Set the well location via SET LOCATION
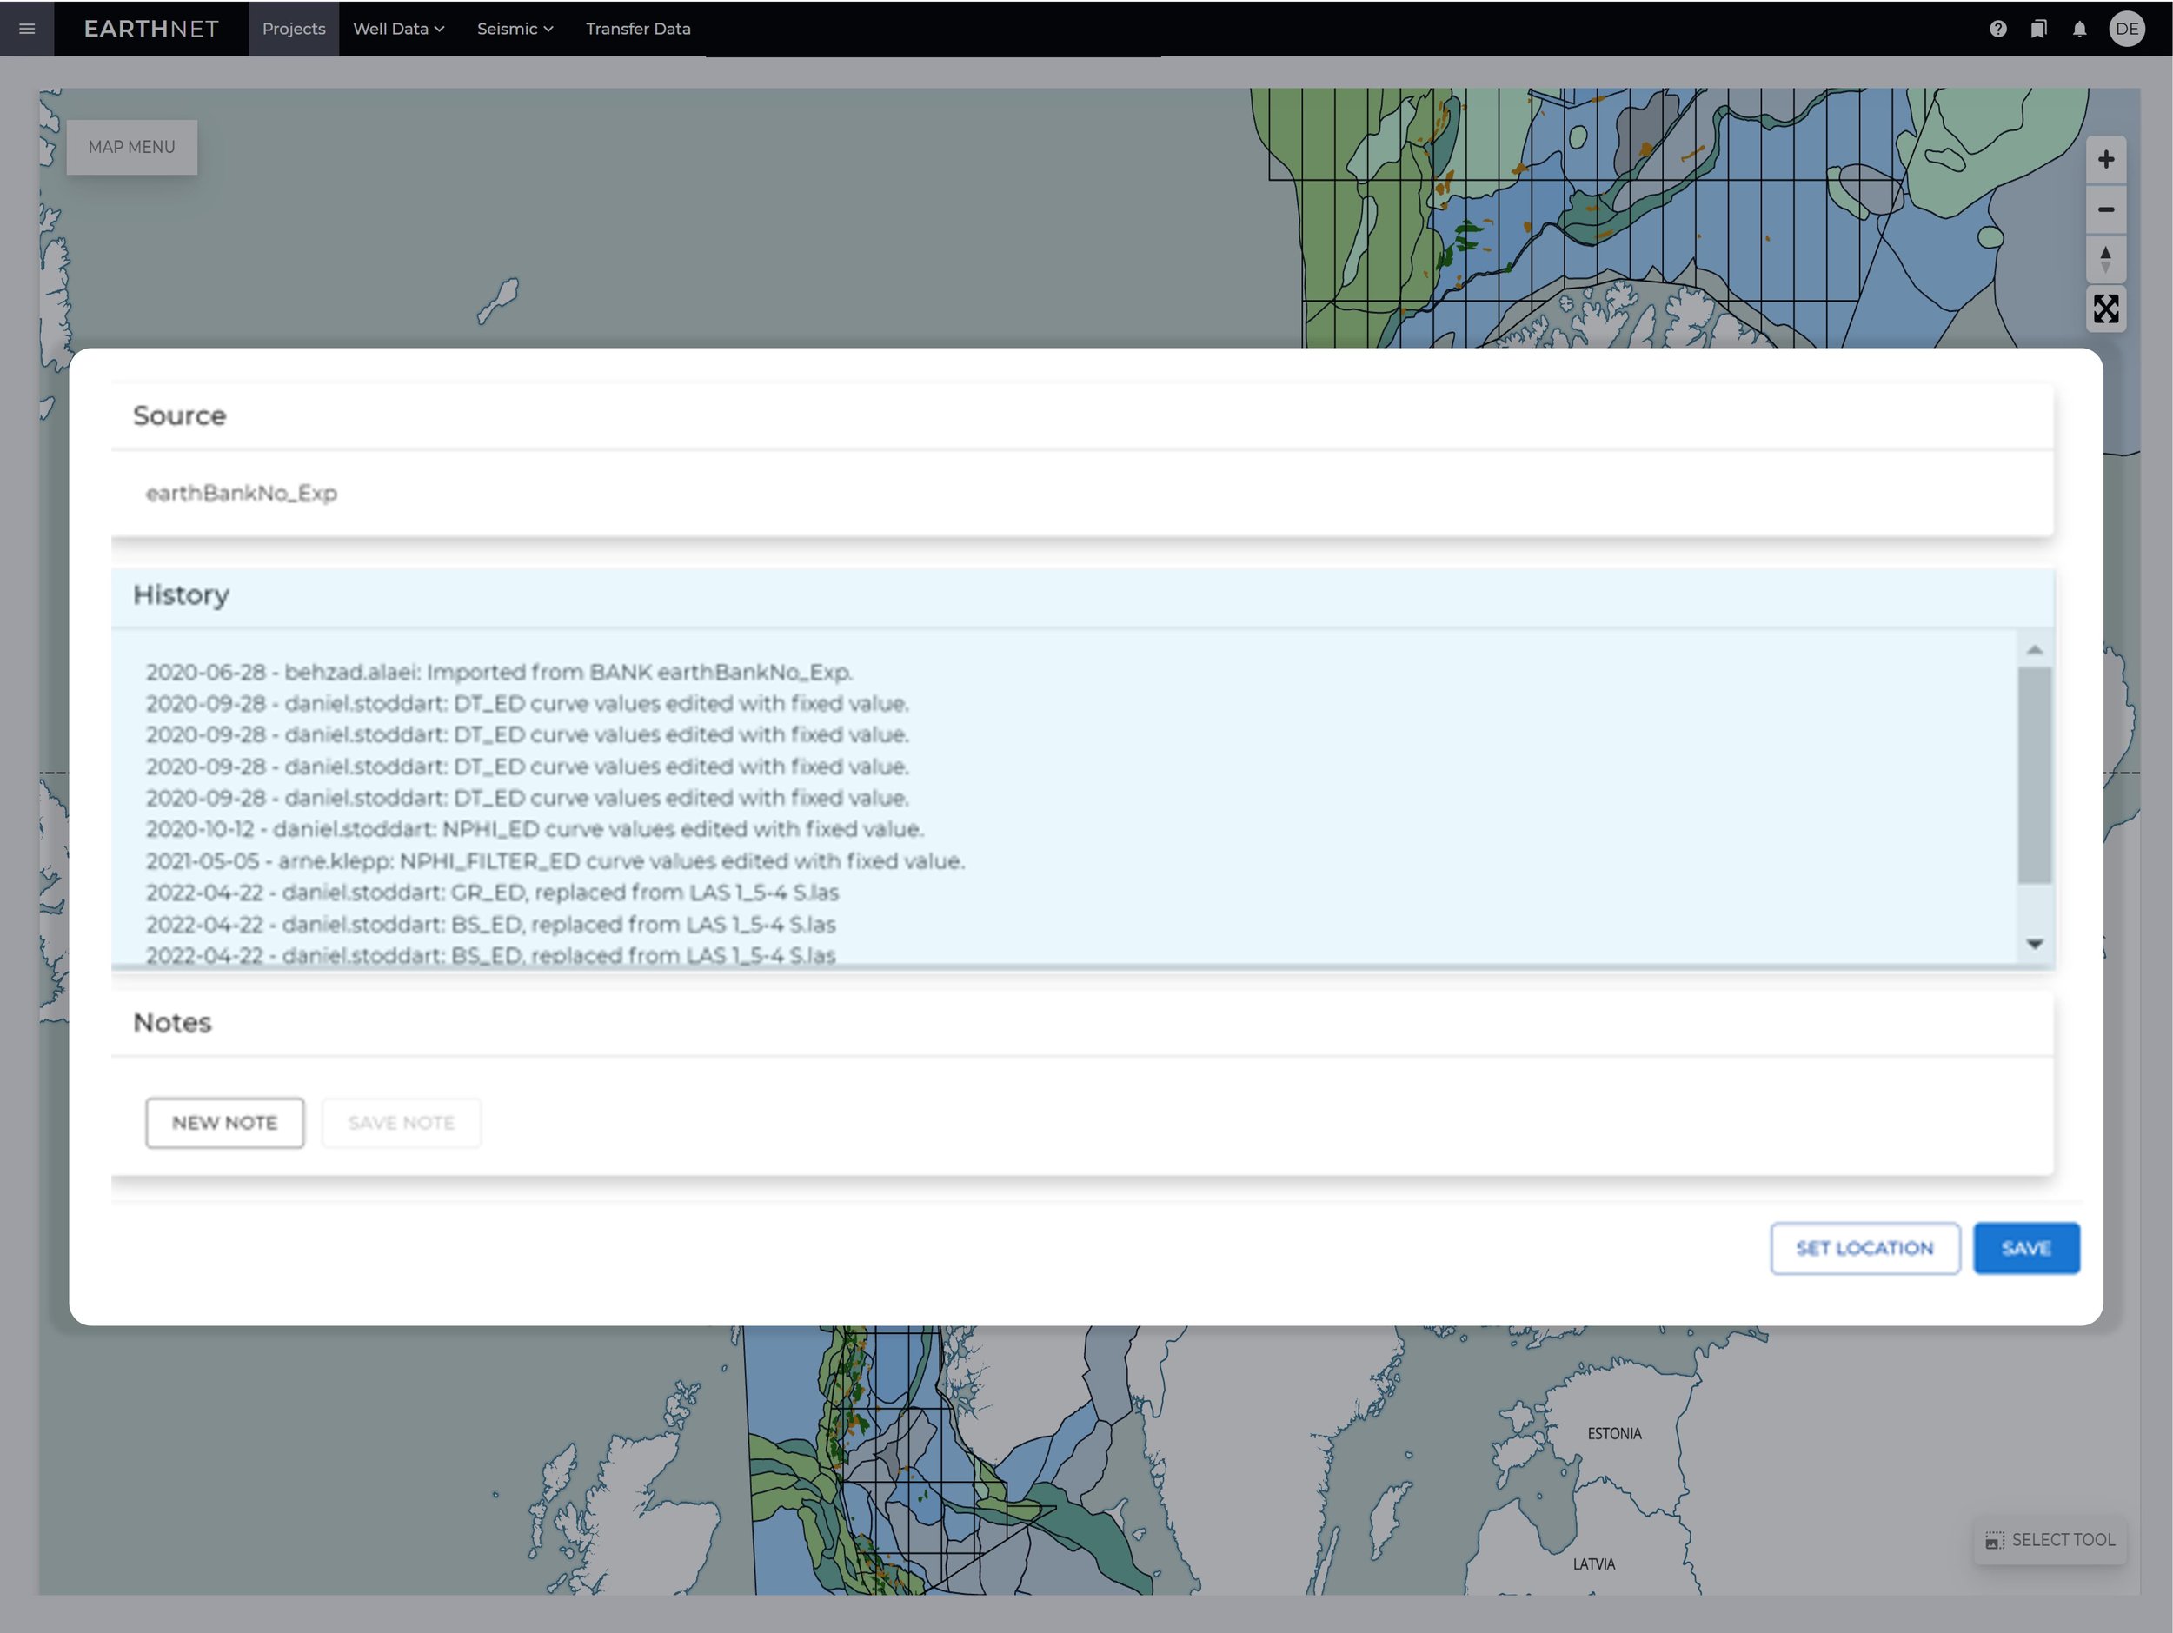 (x=1864, y=1248)
